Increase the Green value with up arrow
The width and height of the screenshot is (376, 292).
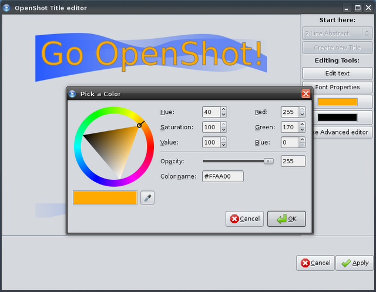[x=302, y=125]
